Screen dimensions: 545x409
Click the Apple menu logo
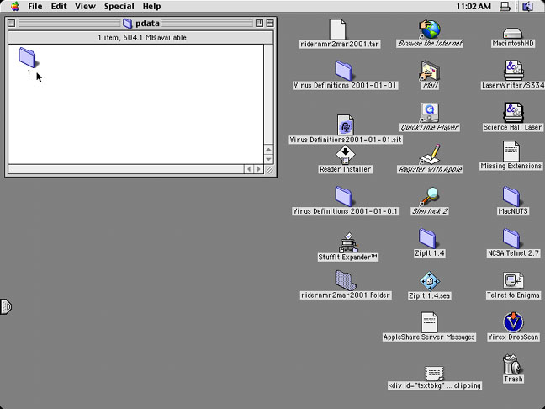point(14,6)
